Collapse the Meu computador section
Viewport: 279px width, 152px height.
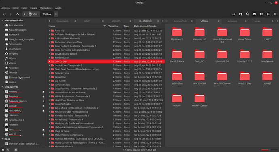[x=2, y=21]
